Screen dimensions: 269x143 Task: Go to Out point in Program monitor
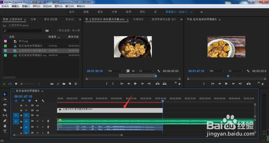click(x=240, y=84)
